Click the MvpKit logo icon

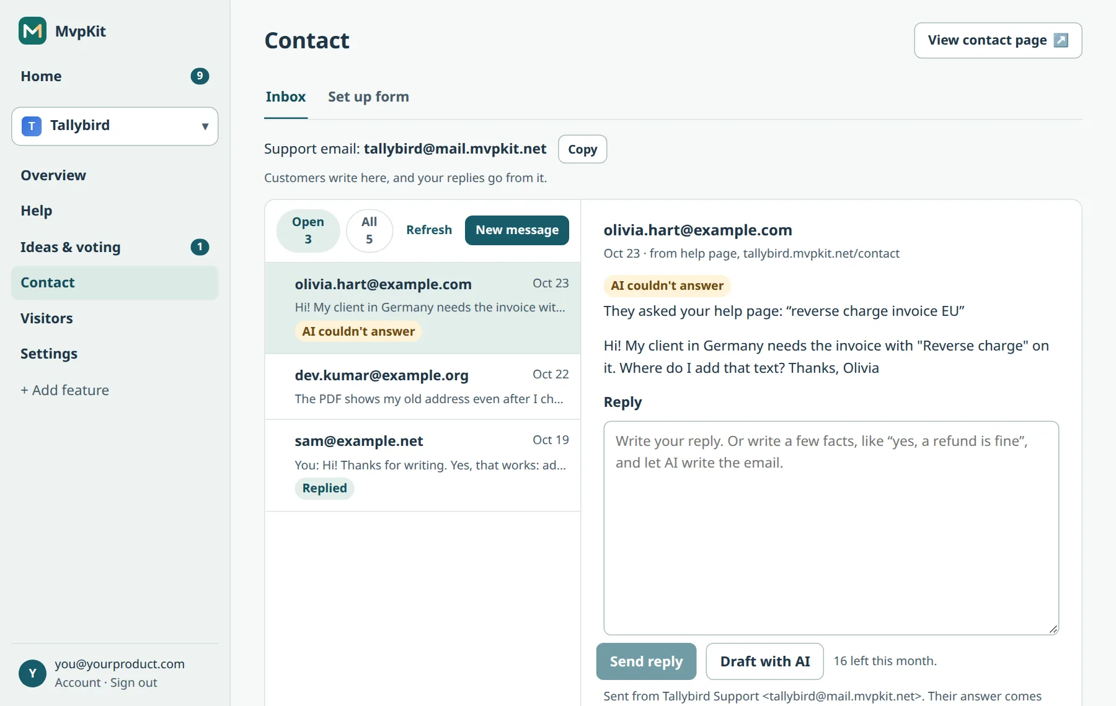(x=32, y=31)
